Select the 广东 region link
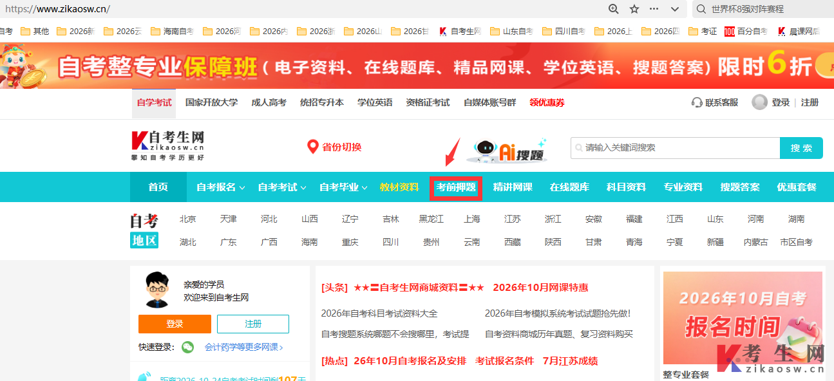The height and width of the screenshot is (381, 834). 229,242
